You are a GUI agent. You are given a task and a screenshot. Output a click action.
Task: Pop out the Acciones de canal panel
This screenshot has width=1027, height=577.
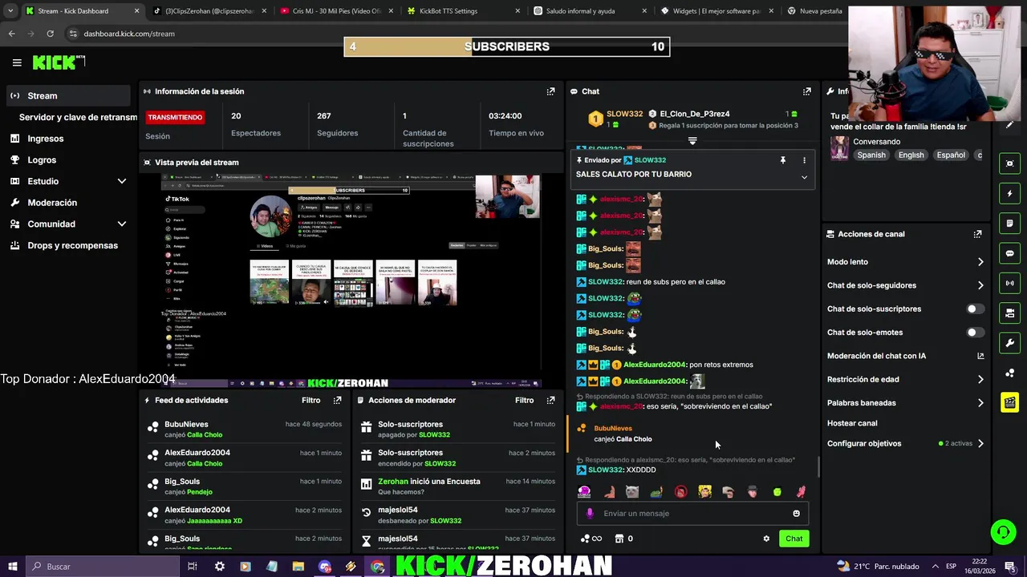(x=977, y=234)
